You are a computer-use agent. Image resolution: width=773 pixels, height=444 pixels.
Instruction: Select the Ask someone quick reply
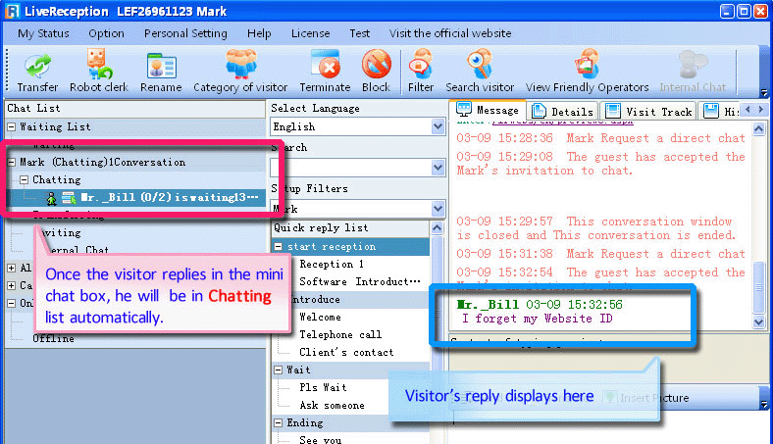332,405
